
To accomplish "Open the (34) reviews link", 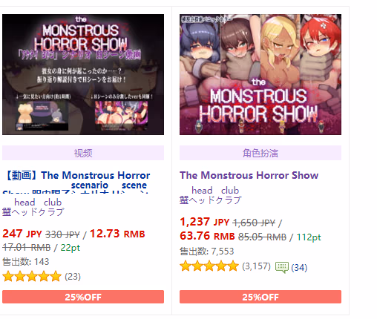I will point(299,268).
